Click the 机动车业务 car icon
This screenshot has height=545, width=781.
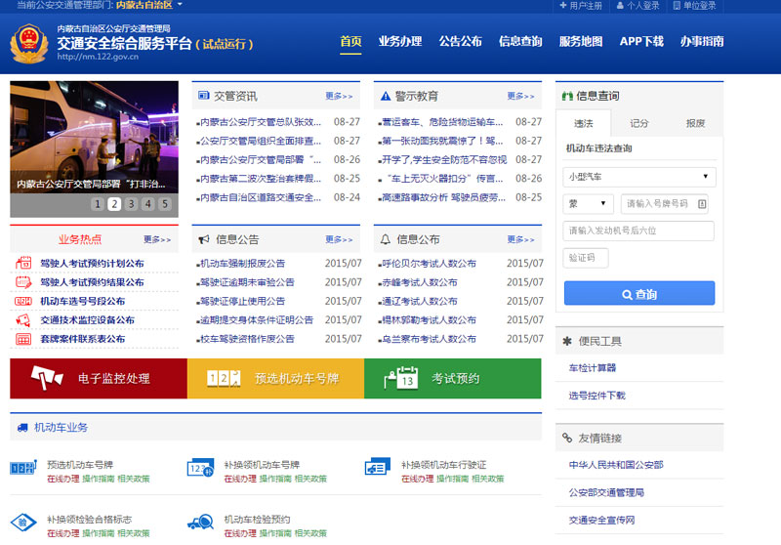(x=22, y=428)
